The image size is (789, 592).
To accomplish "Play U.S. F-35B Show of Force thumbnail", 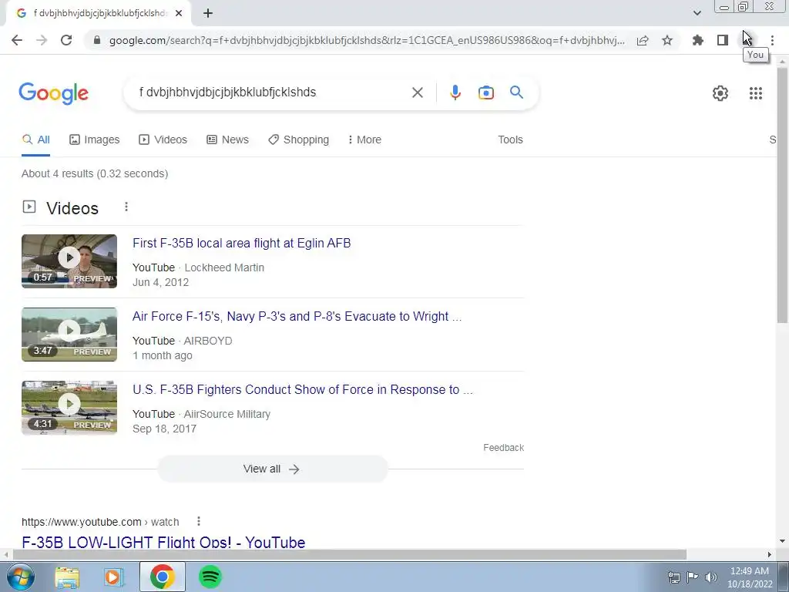I will tap(69, 408).
